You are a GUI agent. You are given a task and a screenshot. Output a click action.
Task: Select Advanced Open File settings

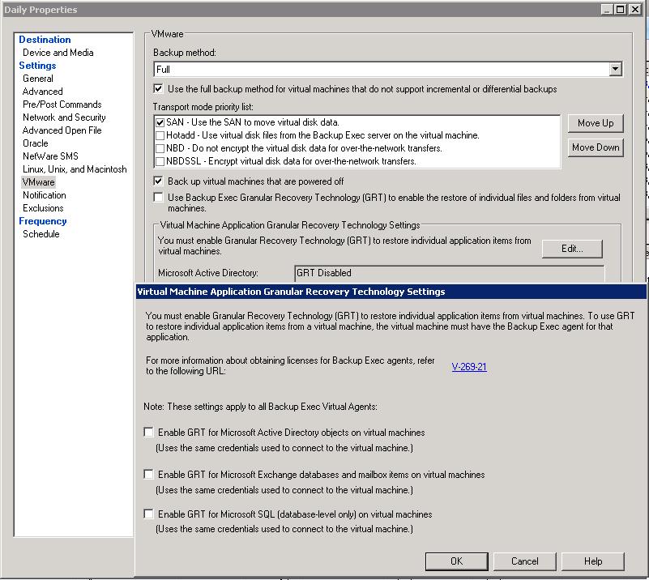62,130
